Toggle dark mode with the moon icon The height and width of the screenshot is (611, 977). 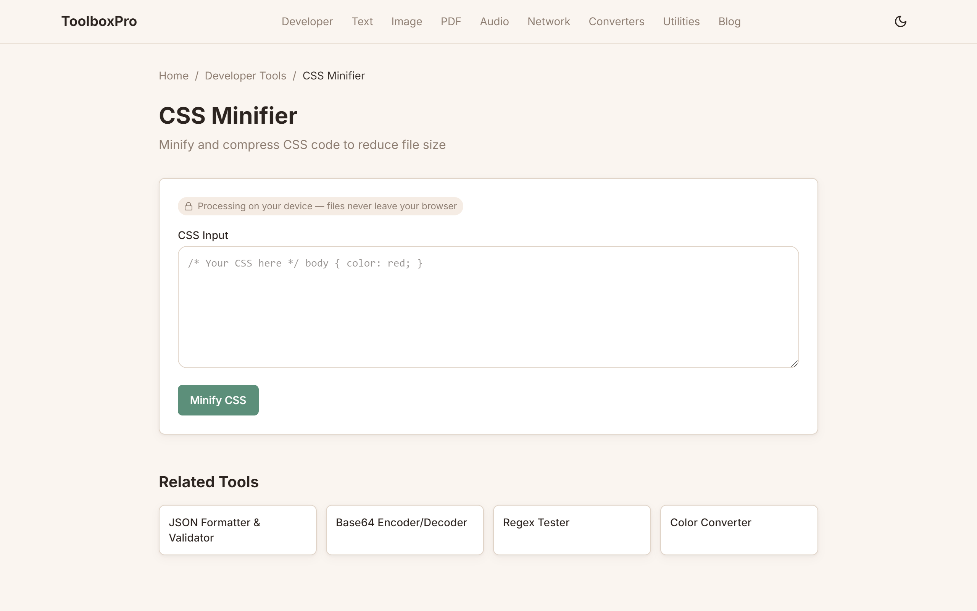[x=900, y=21]
